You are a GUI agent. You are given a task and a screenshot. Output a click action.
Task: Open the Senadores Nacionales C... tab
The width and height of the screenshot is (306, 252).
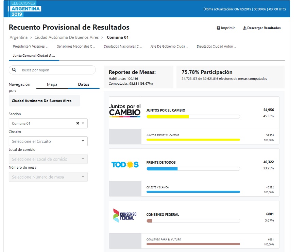tap(76, 47)
